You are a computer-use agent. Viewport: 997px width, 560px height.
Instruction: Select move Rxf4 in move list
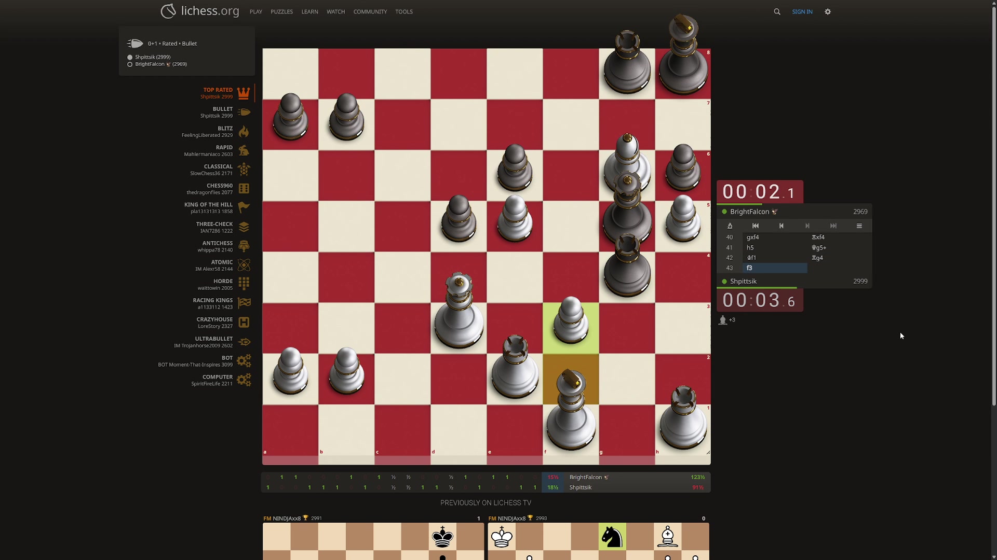pos(818,237)
